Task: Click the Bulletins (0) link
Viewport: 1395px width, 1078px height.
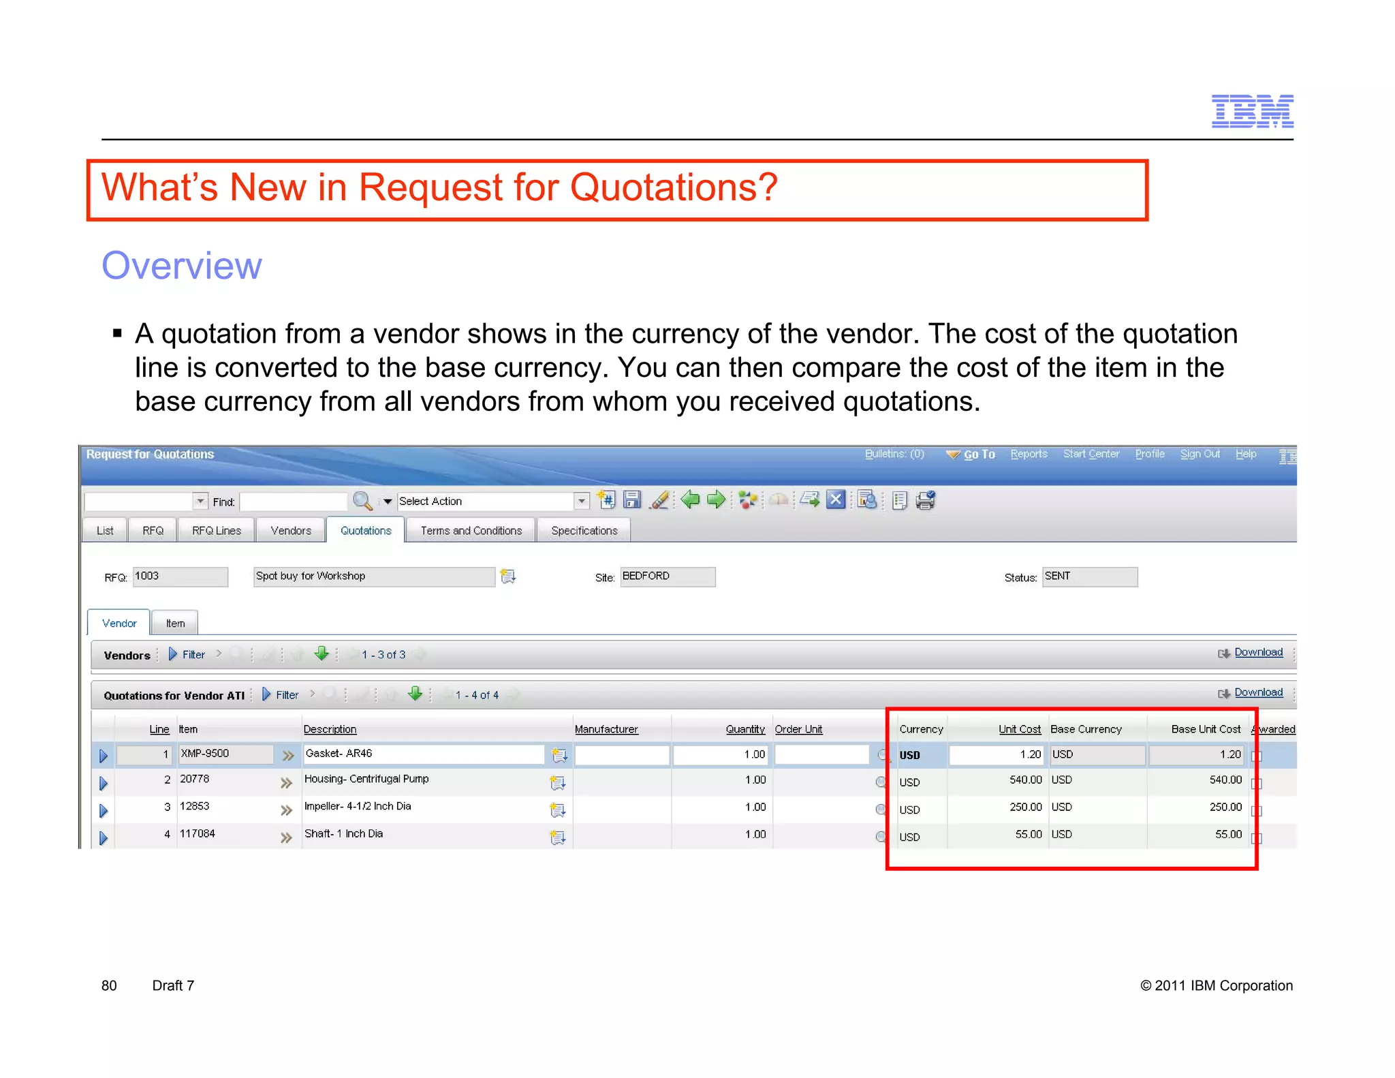Action: tap(894, 454)
